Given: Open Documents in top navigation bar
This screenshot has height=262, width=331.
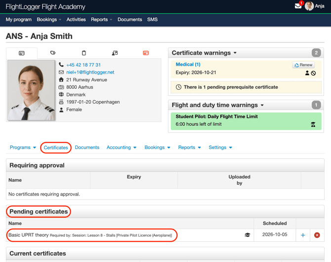Looking at the screenshot, I should (129, 20).
